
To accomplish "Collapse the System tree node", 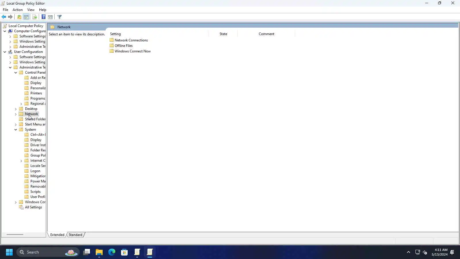I will point(16,129).
